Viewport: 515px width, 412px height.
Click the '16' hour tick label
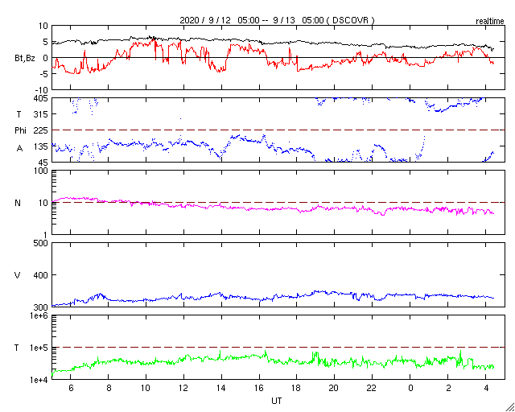[259, 388]
